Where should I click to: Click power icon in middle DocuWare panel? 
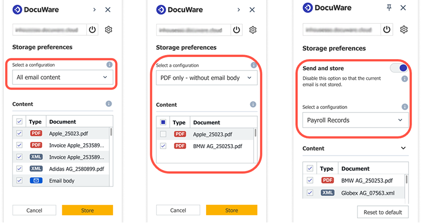coord(236,30)
